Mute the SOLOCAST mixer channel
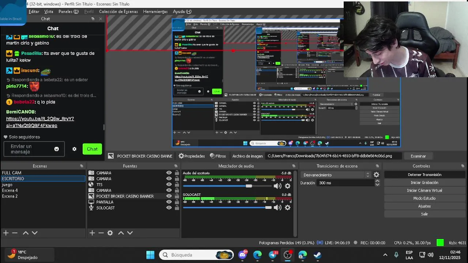Viewport: 468px width, 263px height. click(x=278, y=207)
